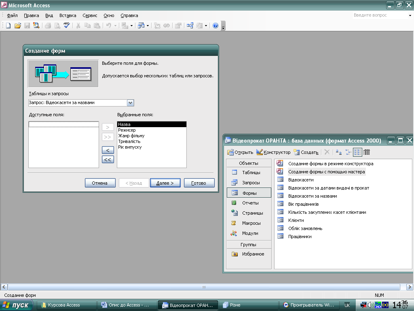Select Макросы in Objects pane
Image resolution: width=414 pixels, height=311 pixels.
tap(249, 223)
